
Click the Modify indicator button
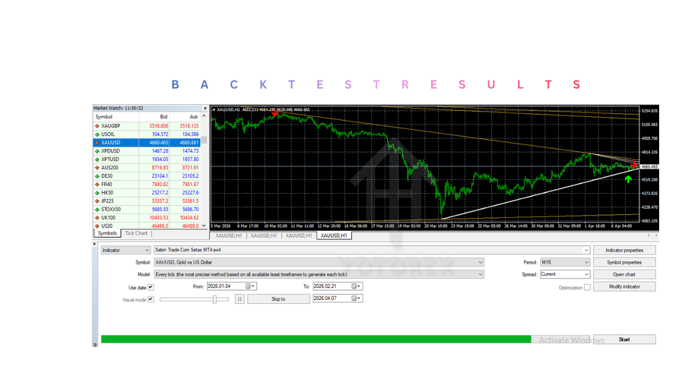pos(624,286)
